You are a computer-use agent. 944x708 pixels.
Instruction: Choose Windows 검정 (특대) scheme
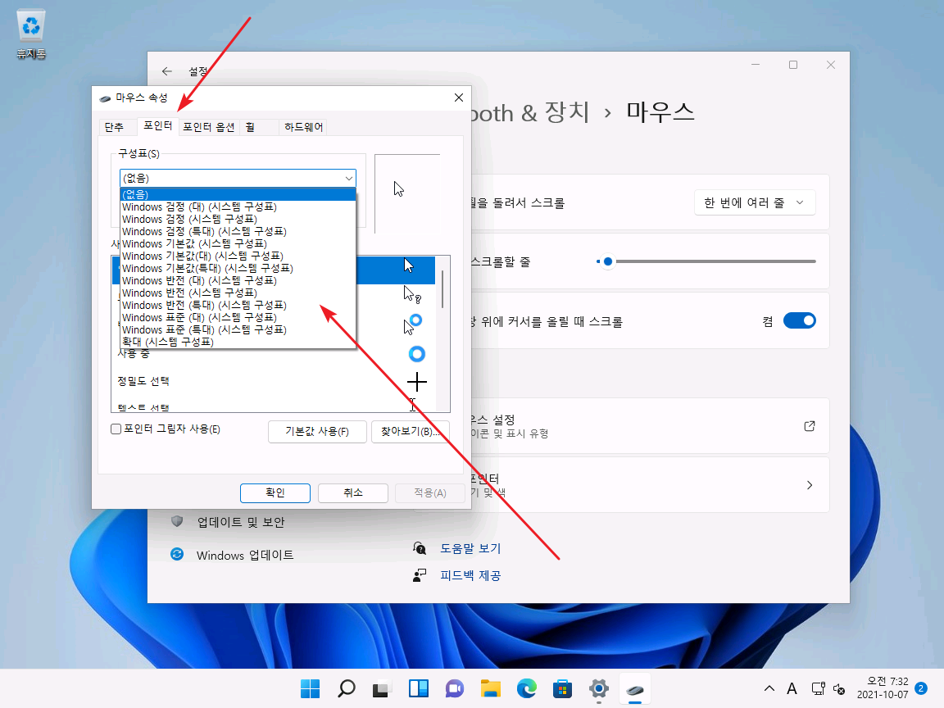[238, 231]
